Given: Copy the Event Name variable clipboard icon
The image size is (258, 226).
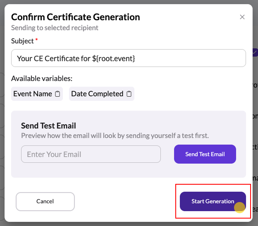Looking at the screenshot, I should pos(57,94).
